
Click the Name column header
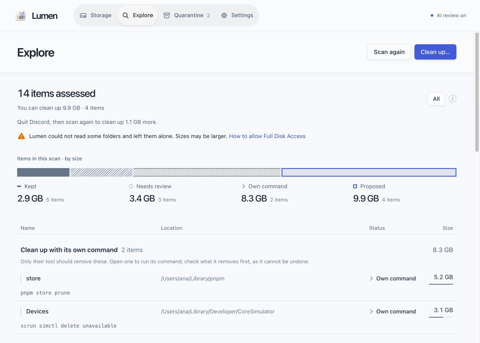pyautogui.click(x=28, y=228)
